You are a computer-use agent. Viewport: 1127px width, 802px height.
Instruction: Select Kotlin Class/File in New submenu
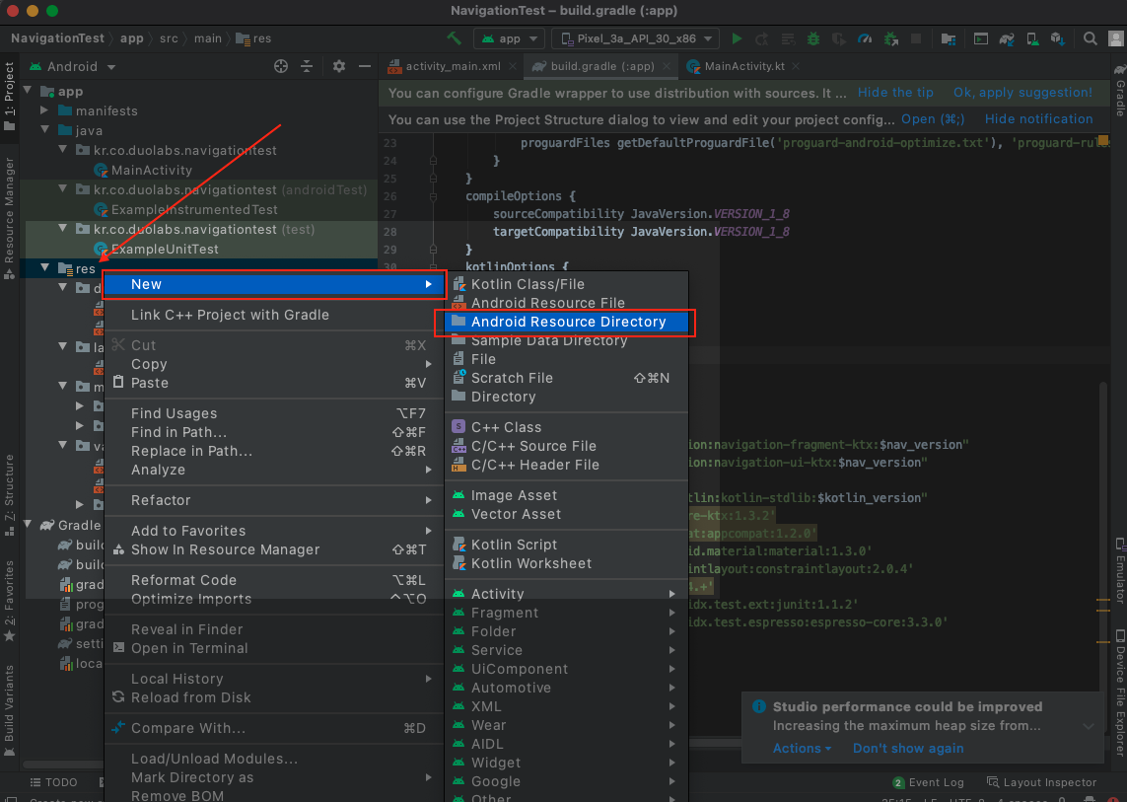click(x=567, y=284)
